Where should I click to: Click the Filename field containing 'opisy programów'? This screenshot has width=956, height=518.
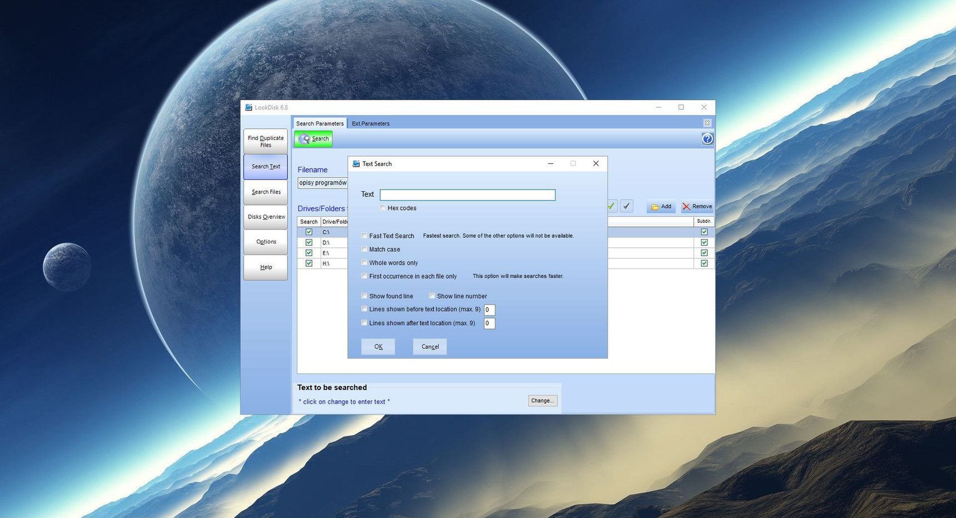pyautogui.click(x=323, y=183)
